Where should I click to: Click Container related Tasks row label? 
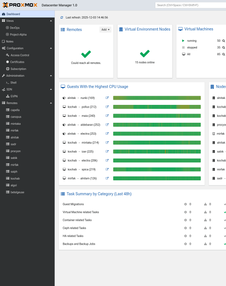(77, 220)
